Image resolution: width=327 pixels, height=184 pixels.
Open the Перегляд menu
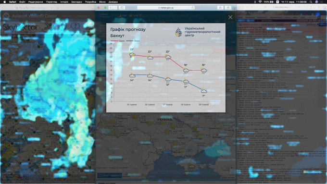tap(51, 2)
